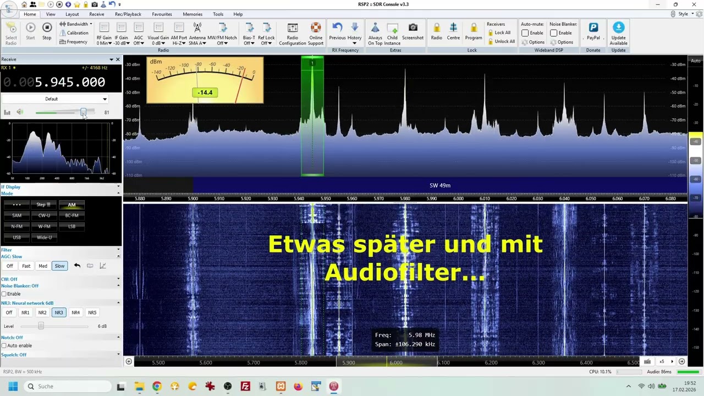Adjust the volume slider
This screenshot has height=396, width=704.
pyautogui.click(x=83, y=112)
